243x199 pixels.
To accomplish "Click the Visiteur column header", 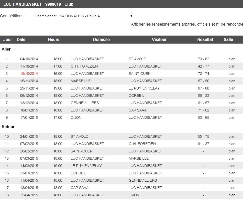I will coord(159,40).
